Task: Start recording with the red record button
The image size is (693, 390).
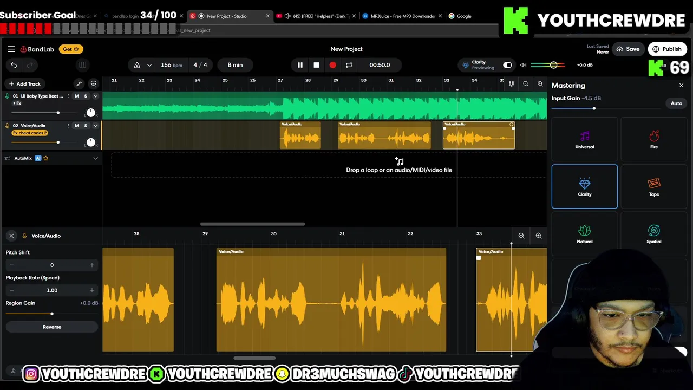Action: (x=332, y=65)
